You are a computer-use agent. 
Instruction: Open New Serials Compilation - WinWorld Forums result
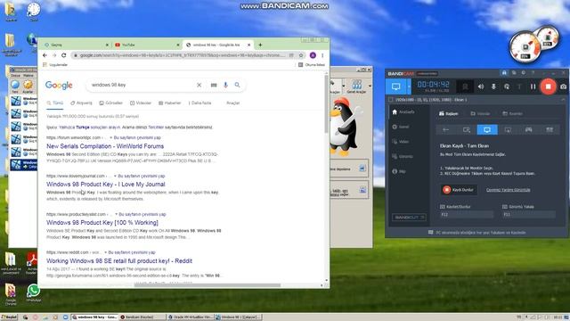pos(105,146)
